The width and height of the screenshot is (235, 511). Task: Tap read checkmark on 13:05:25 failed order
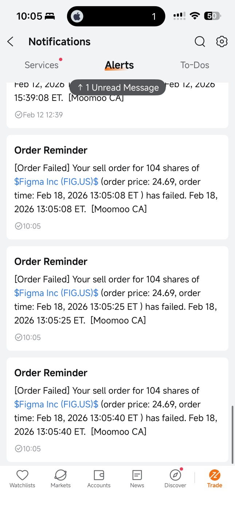coord(19,337)
